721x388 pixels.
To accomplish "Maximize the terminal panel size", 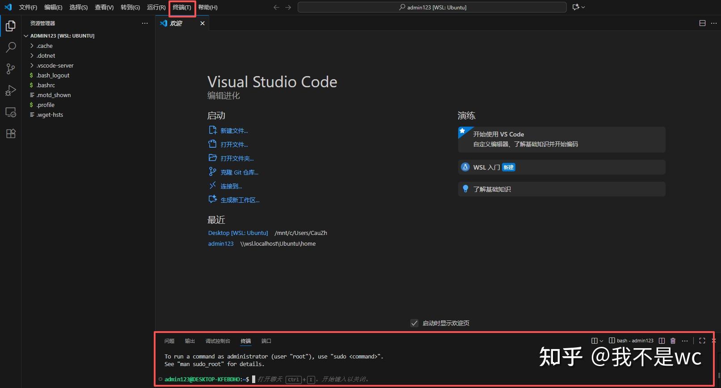I will click(702, 341).
